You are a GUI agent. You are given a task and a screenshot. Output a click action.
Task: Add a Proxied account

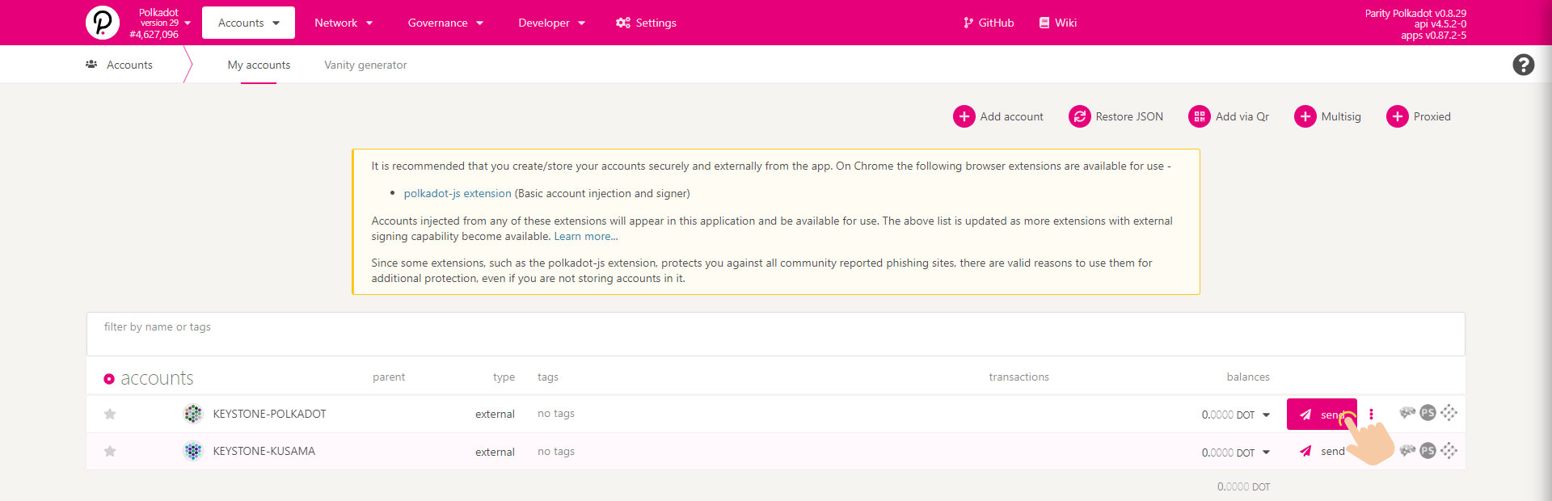click(x=1419, y=116)
